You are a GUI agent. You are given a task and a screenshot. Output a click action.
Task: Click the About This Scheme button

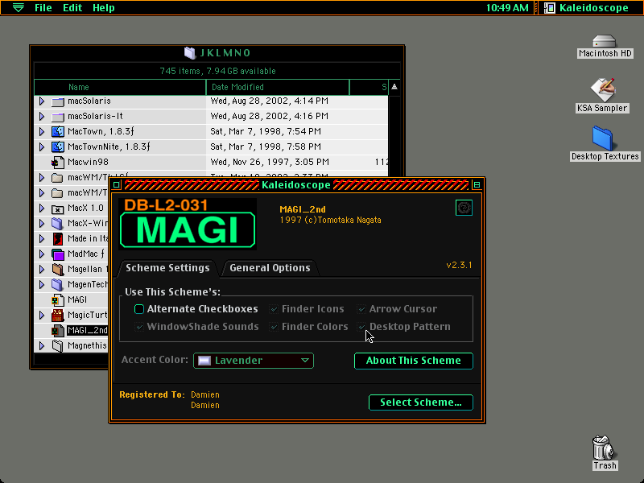point(414,361)
